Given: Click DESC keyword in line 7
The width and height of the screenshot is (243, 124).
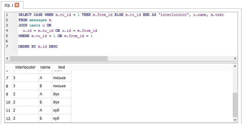Looking at the screenshot, I should tap(53, 46).
